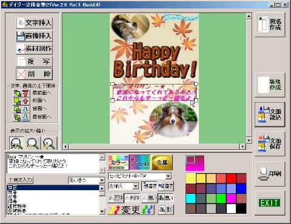
Task: Select 謹賀新年 in the phrase list
Action: (53, 206)
